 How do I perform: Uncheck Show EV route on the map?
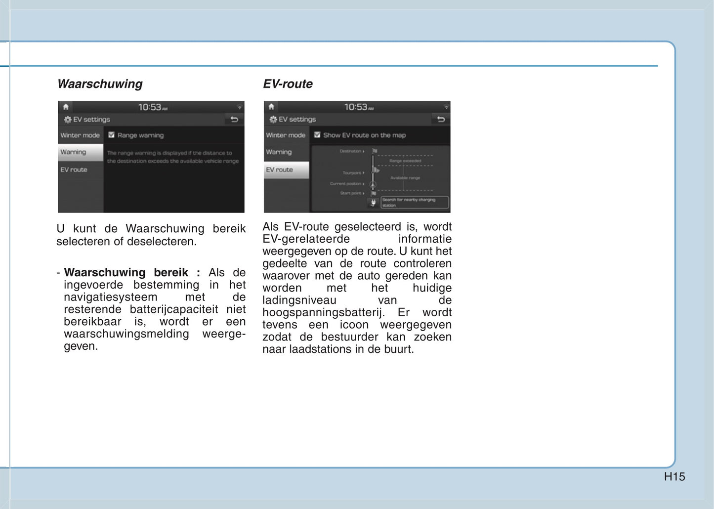[x=317, y=135]
